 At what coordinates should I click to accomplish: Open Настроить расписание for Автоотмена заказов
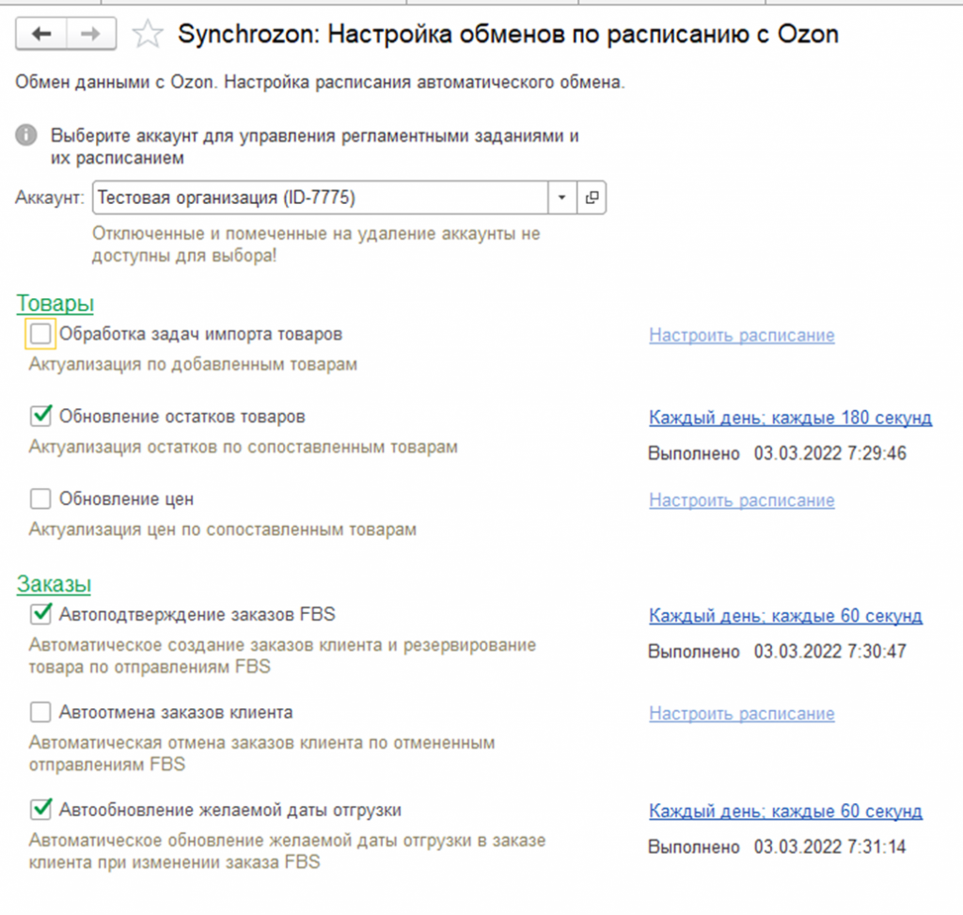tap(742, 714)
